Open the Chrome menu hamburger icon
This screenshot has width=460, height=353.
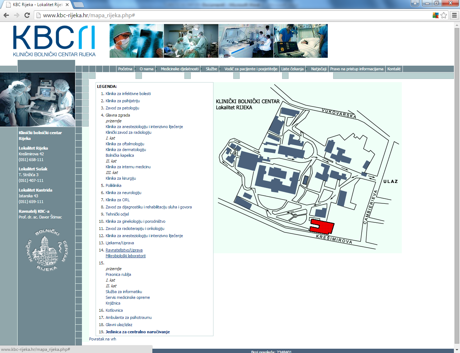[x=454, y=15]
